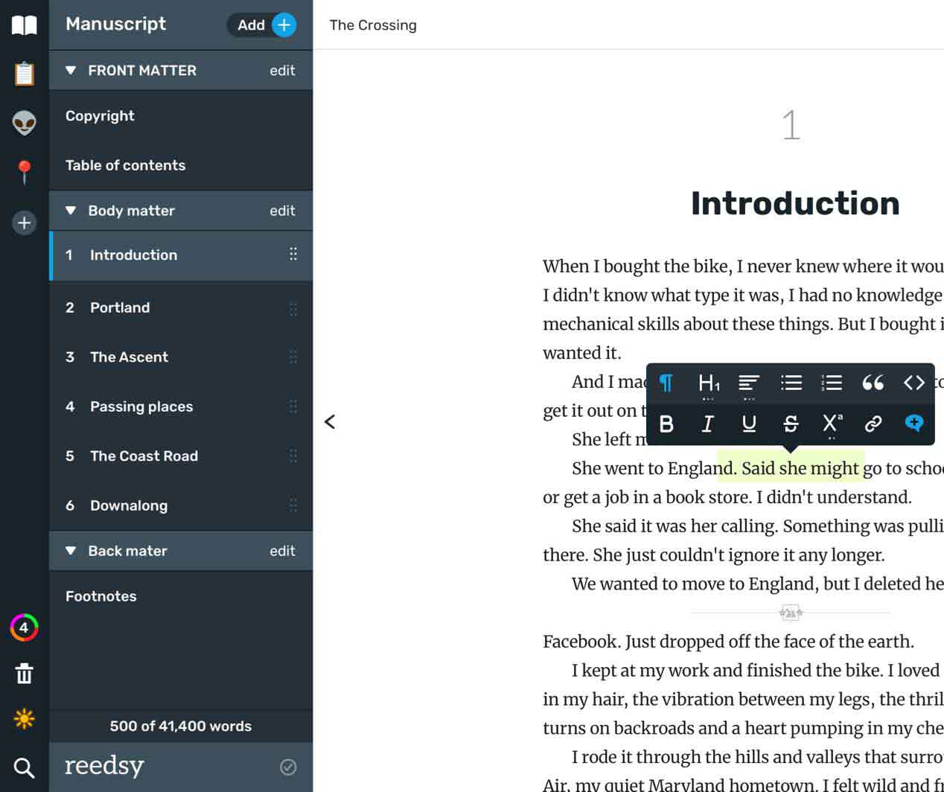Collapse the Body matter section
944x792 pixels.
pos(71,211)
